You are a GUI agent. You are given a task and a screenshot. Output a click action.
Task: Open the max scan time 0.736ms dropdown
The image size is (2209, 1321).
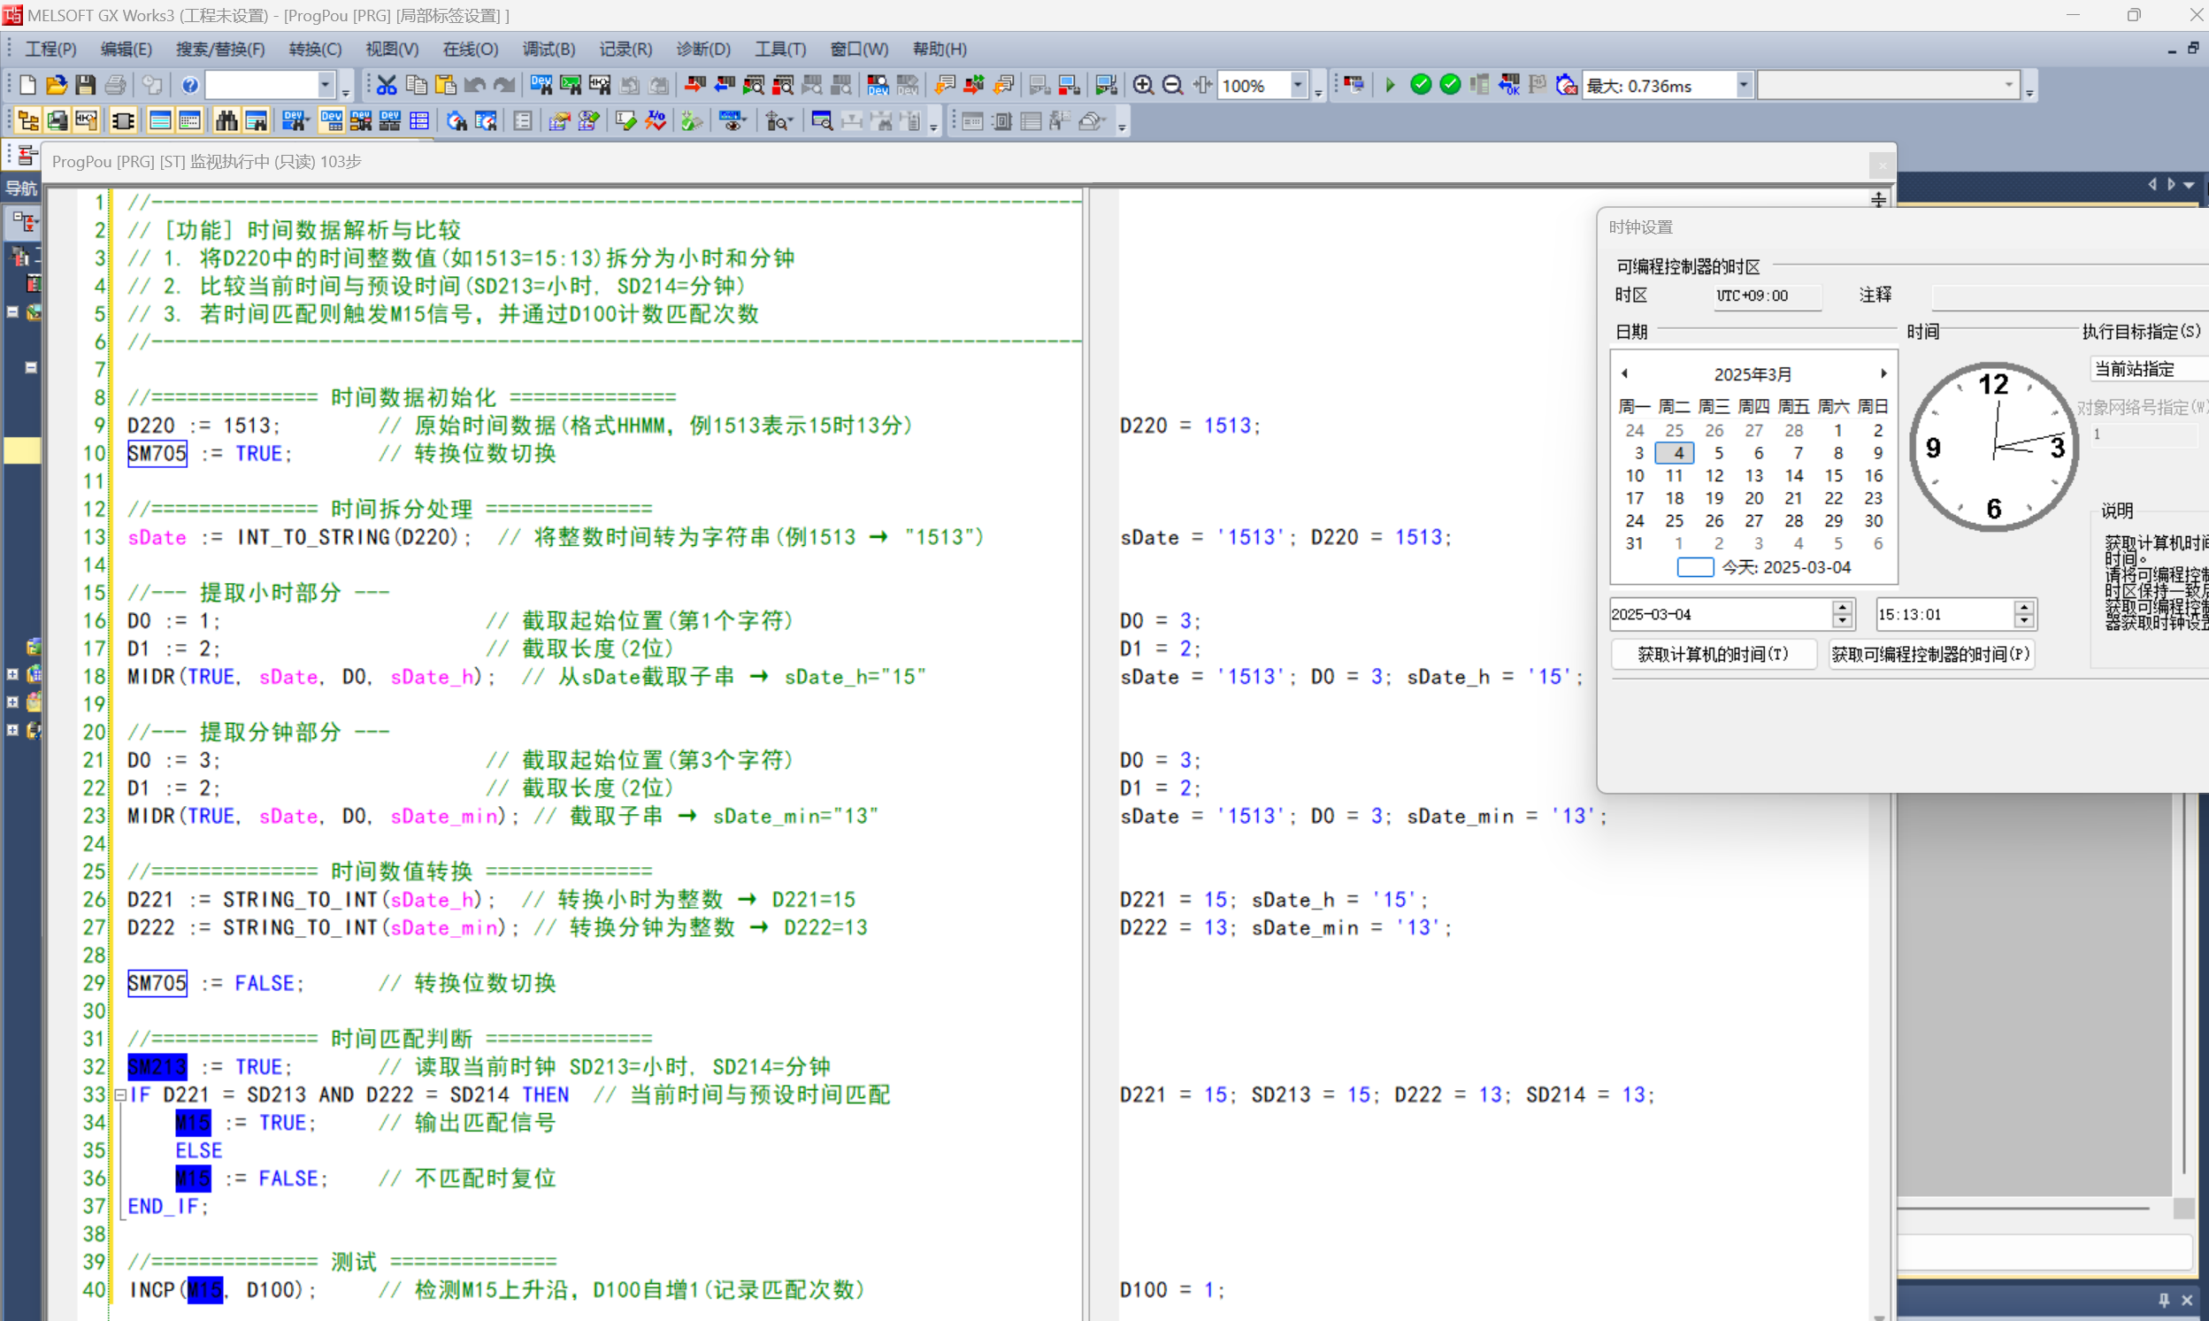pyautogui.click(x=1744, y=86)
